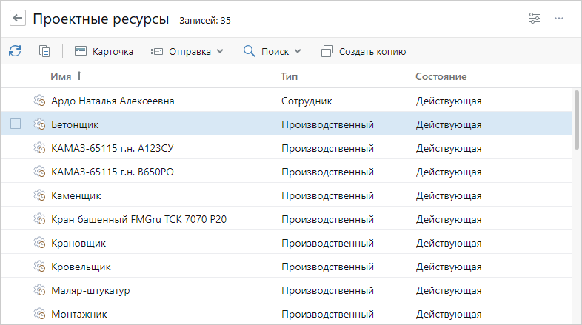
Task: Refresh the project resources list
Action: pyautogui.click(x=15, y=51)
